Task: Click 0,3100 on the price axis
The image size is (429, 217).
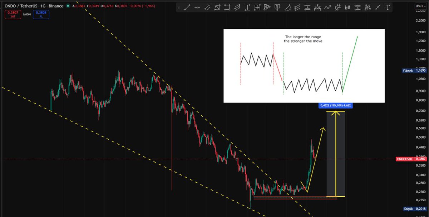Action: coord(420,175)
